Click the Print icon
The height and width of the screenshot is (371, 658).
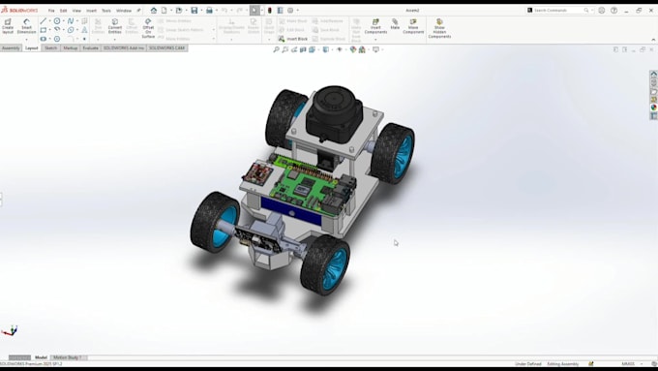(209, 10)
